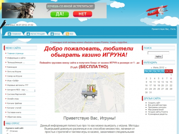Open Лото на Игруне menu item
This screenshot has height=134, width=179.
[x=14, y=72]
